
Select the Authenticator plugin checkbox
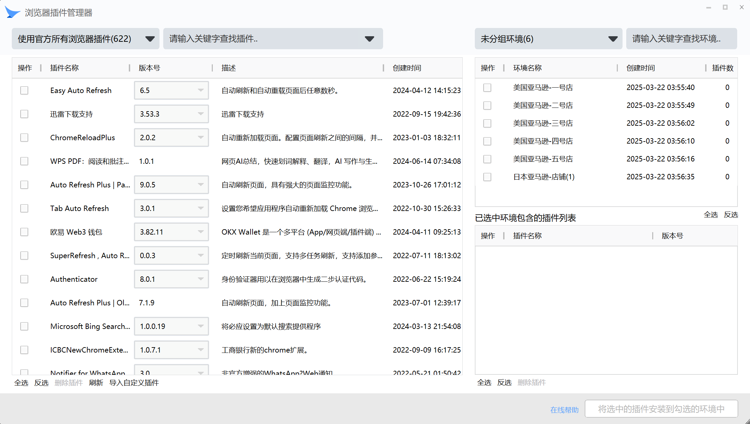24,279
